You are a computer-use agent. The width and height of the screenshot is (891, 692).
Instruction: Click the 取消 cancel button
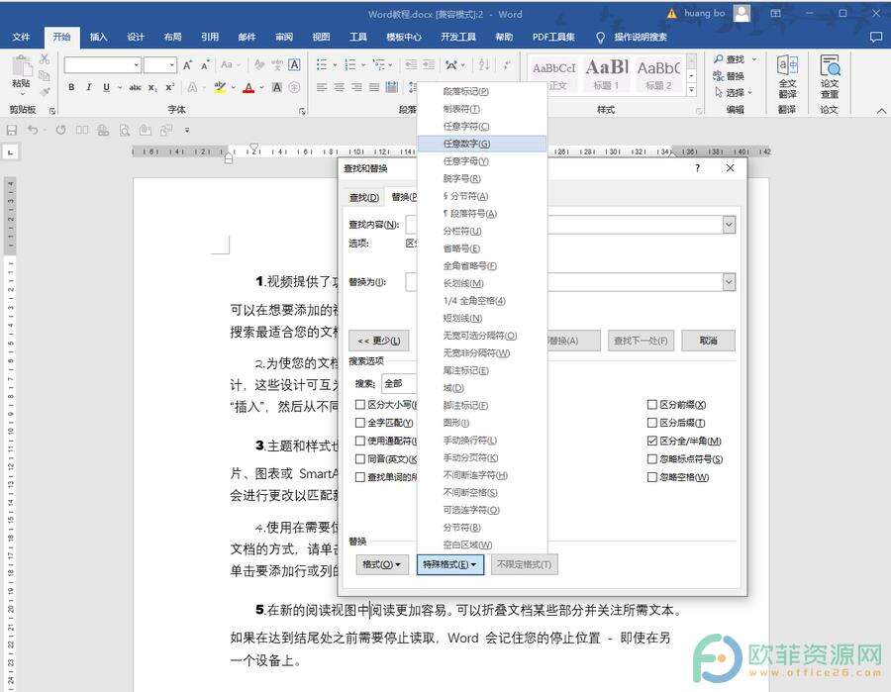coord(708,341)
